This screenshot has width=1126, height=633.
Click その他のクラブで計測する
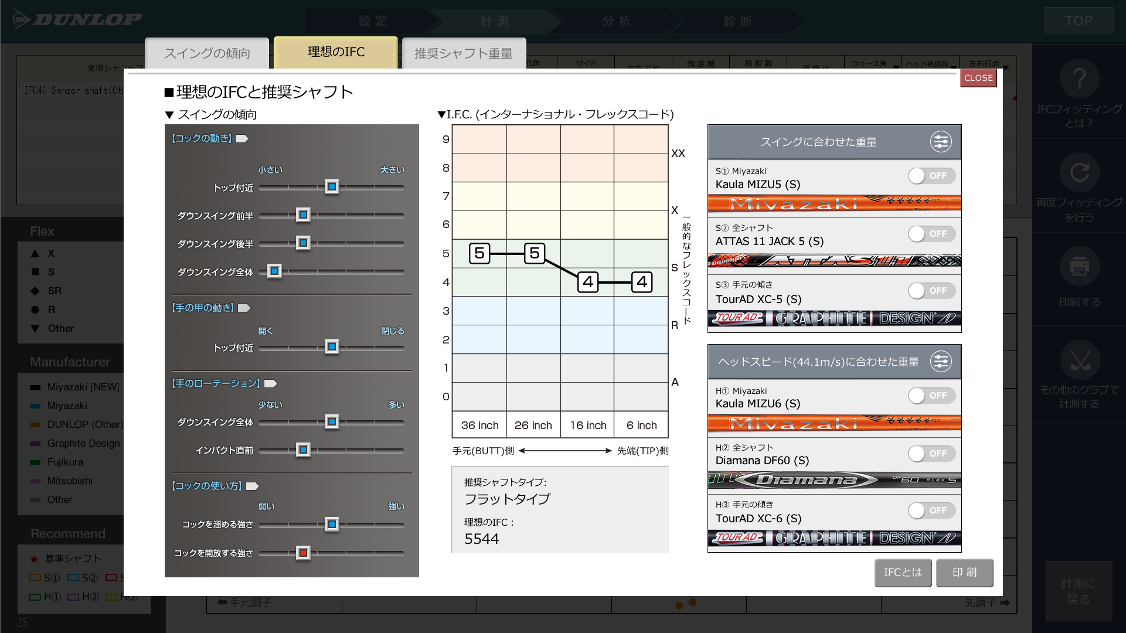[x=1079, y=373]
